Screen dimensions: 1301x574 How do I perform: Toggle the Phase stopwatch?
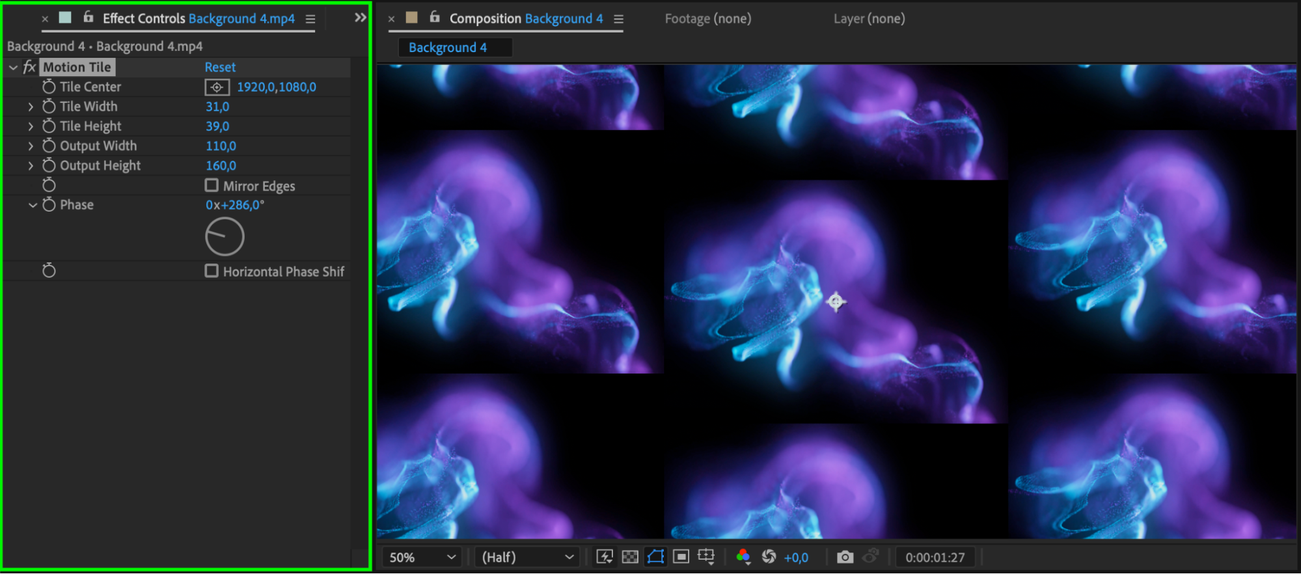(x=49, y=204)
